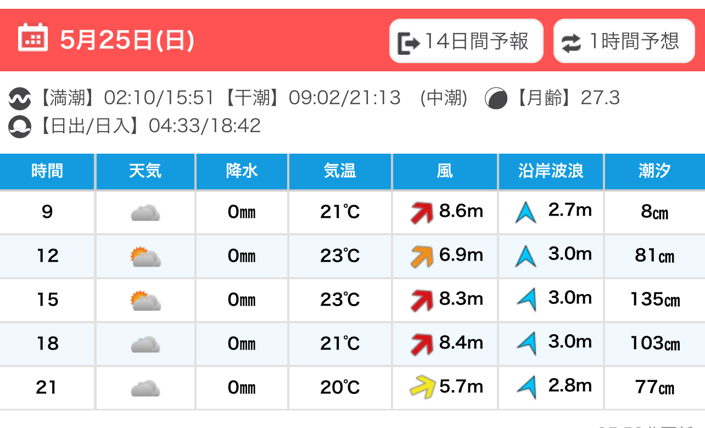Click the sunrise icon beside 日出/日入
Image resolution: width=705 pixels, height=428 pixels.
click(x=19, y=127)
